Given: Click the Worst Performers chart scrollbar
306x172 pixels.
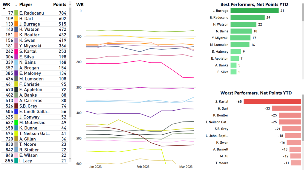Looking at the screenshot, I should coord(303,119).
